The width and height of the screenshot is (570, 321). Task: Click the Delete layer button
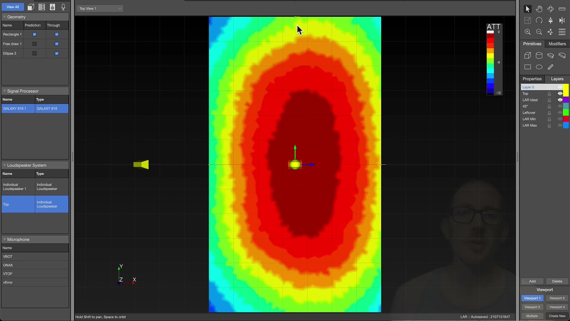557,281
